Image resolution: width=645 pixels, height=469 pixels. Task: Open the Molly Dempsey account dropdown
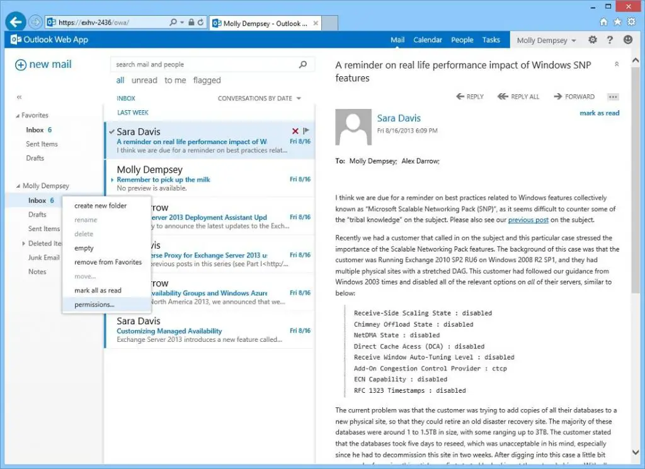point(546,40)
